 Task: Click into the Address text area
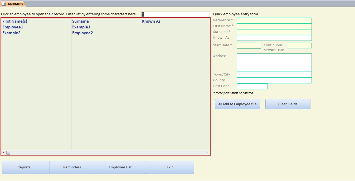[x=274, y=63]
